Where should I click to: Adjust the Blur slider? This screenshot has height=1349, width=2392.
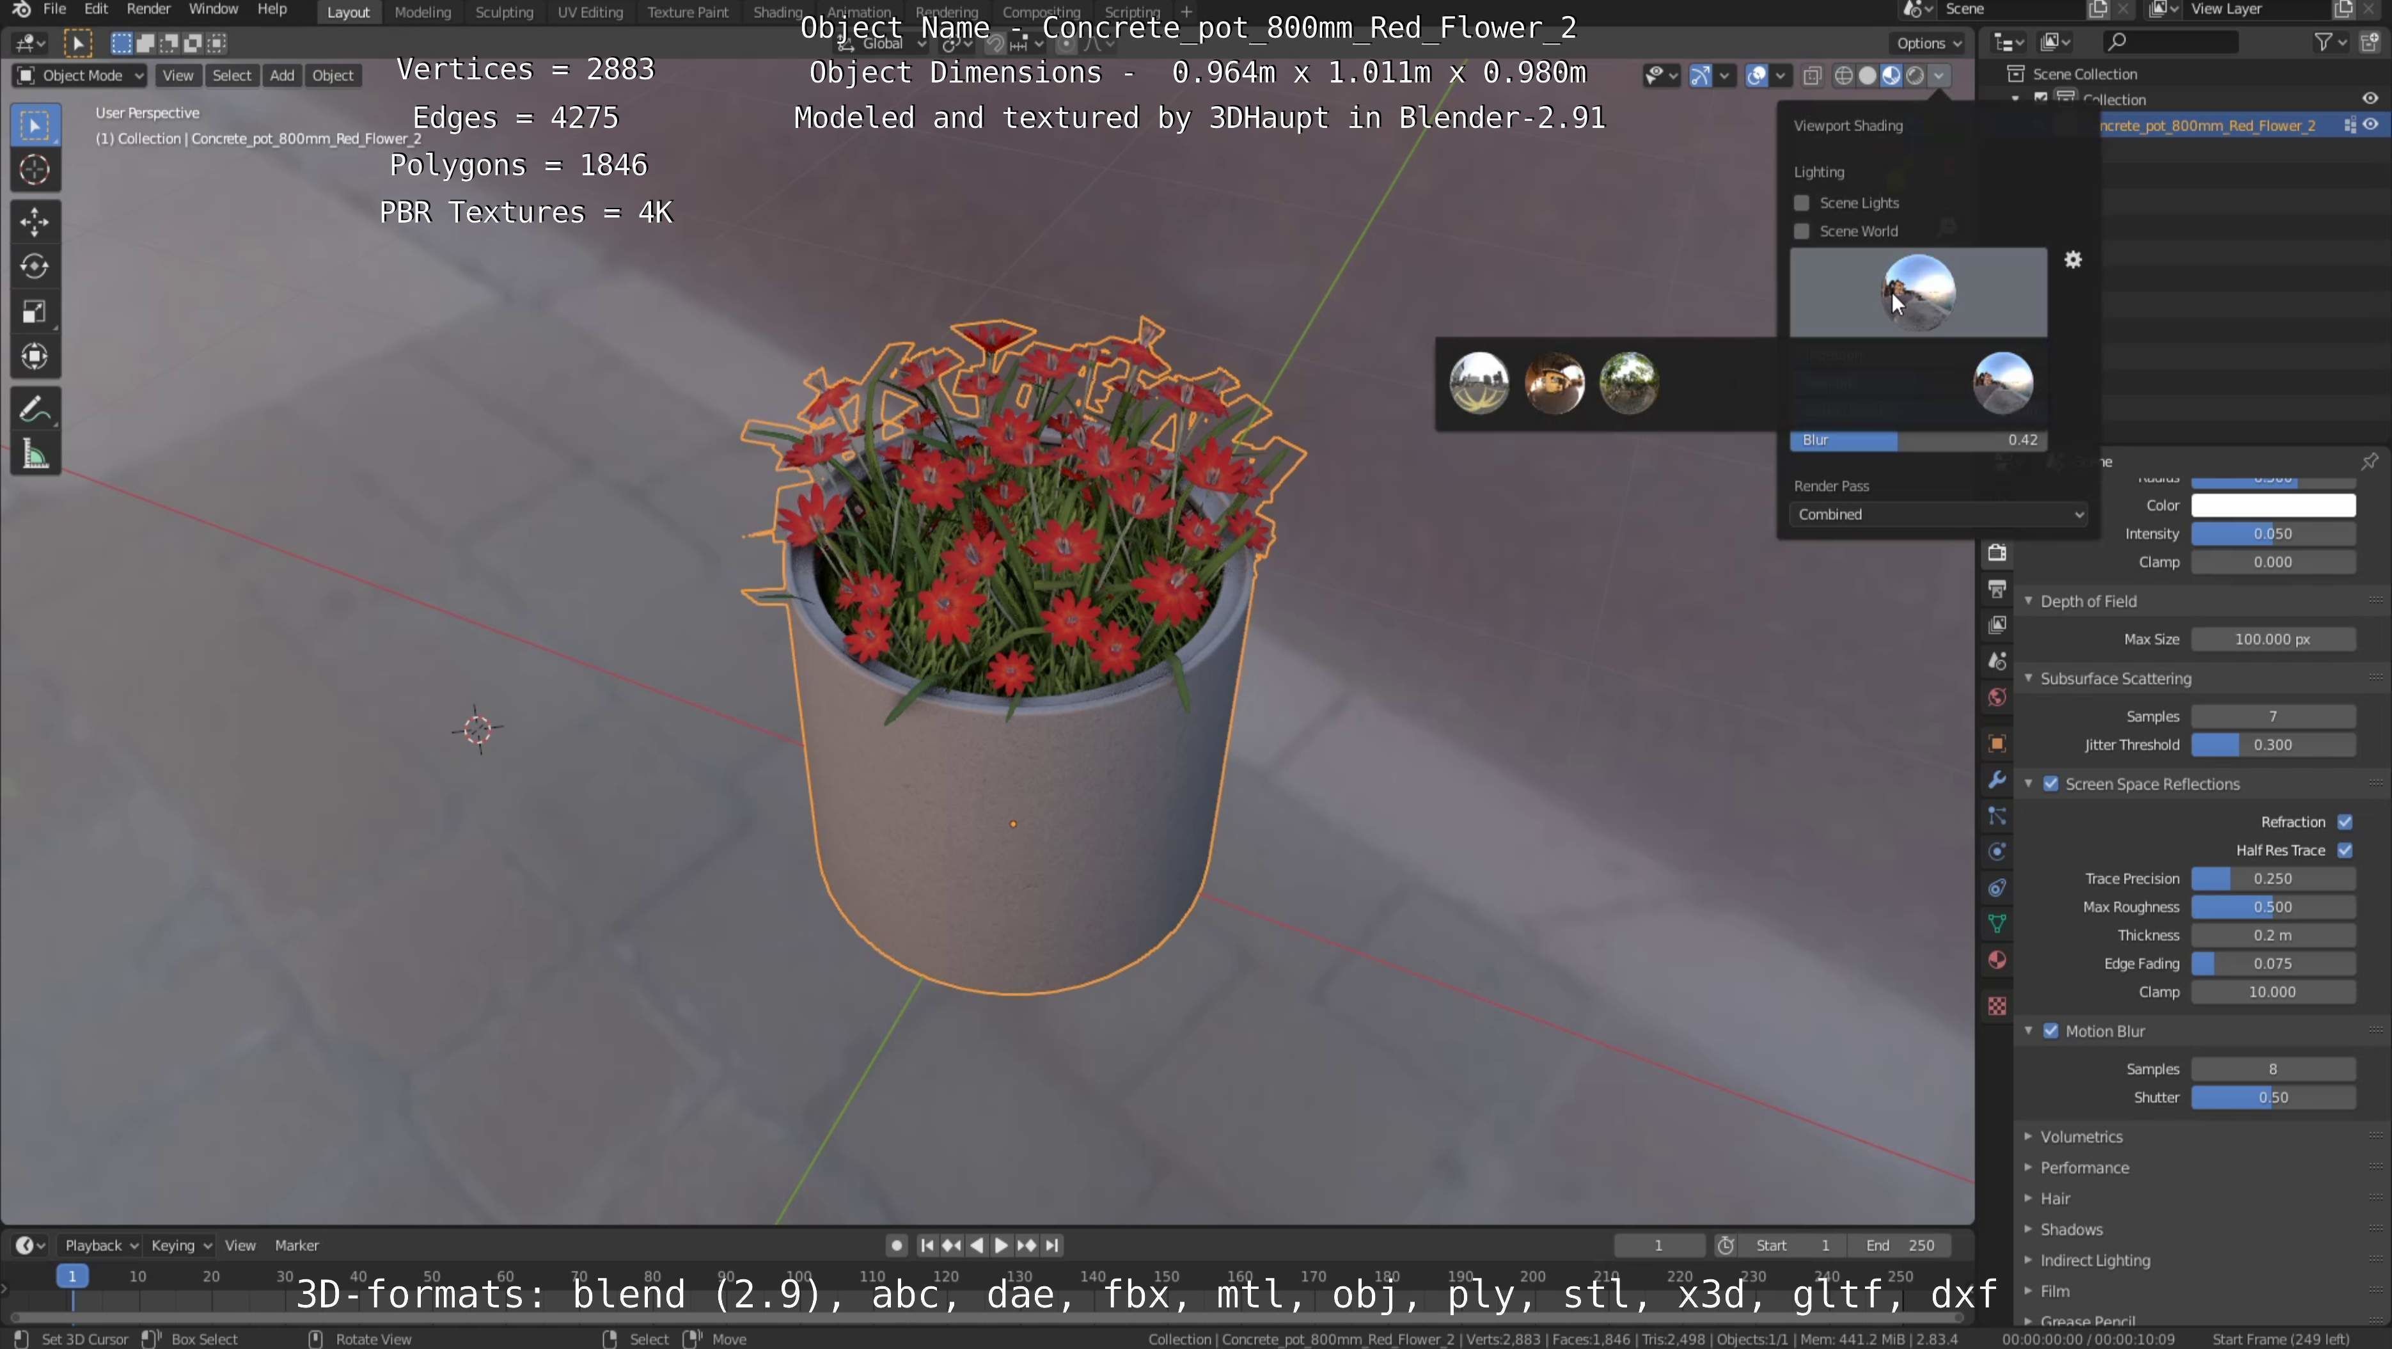(1917, 440)
